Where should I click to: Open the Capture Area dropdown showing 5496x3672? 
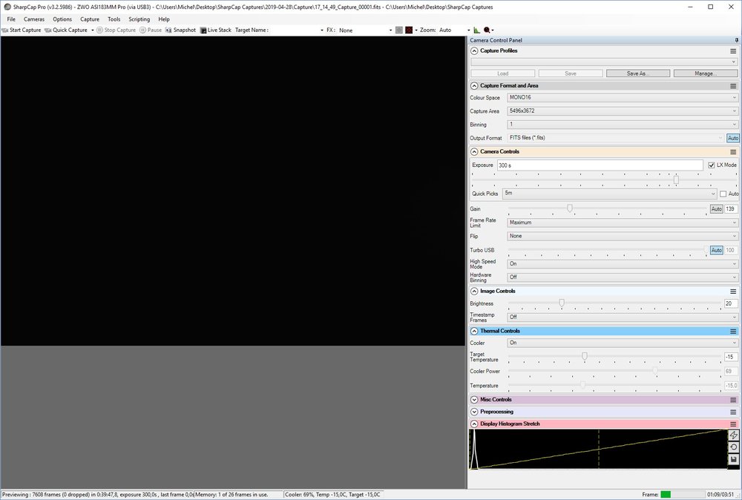point(623,111)
